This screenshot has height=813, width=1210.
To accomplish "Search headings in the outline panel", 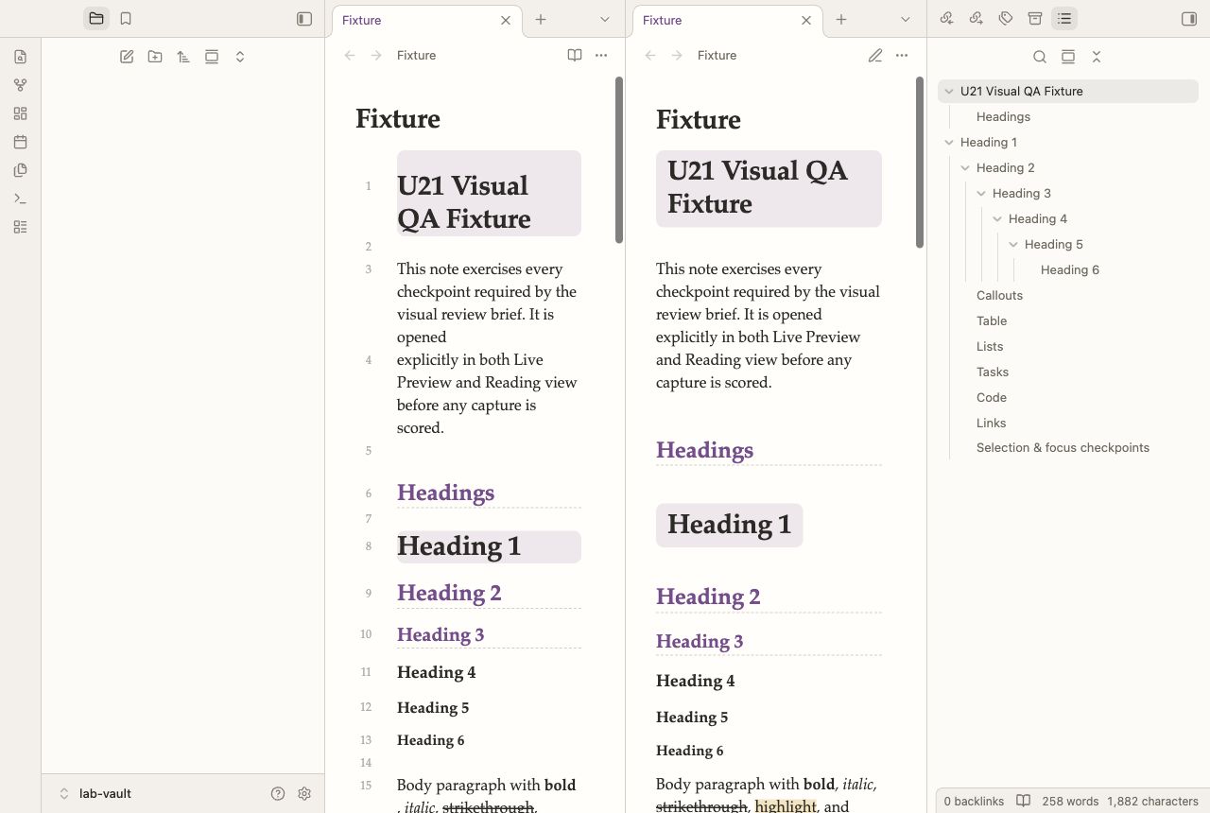I will coord(1040,57).
